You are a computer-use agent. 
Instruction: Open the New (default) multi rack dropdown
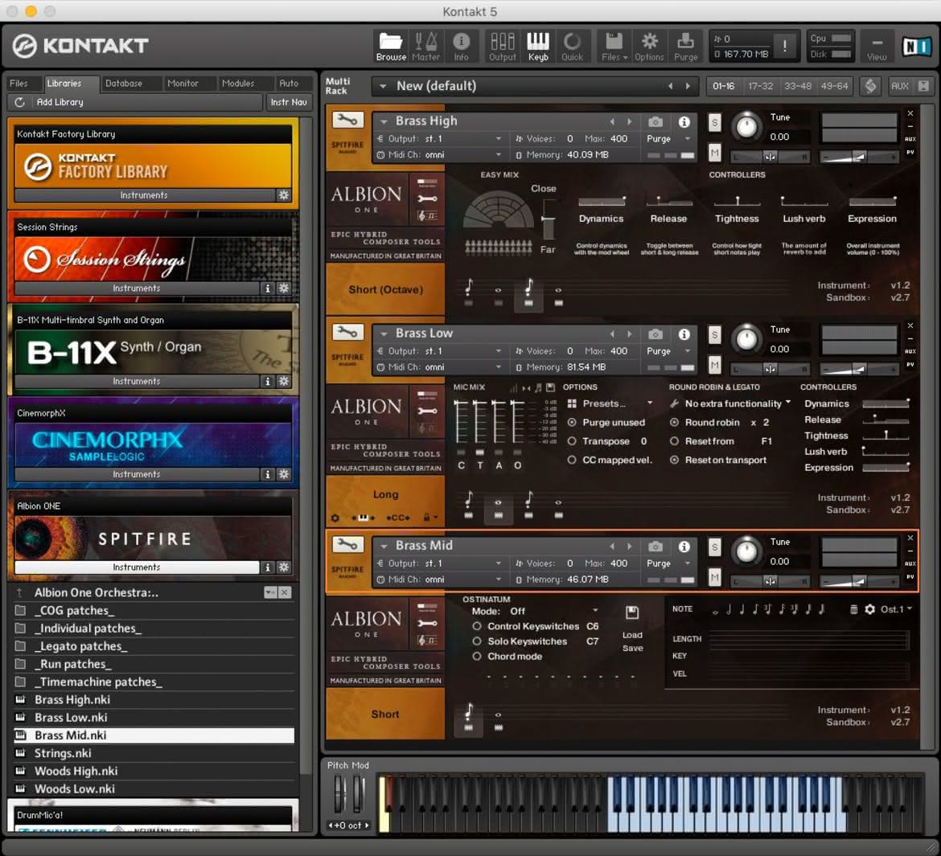point(382,86)
